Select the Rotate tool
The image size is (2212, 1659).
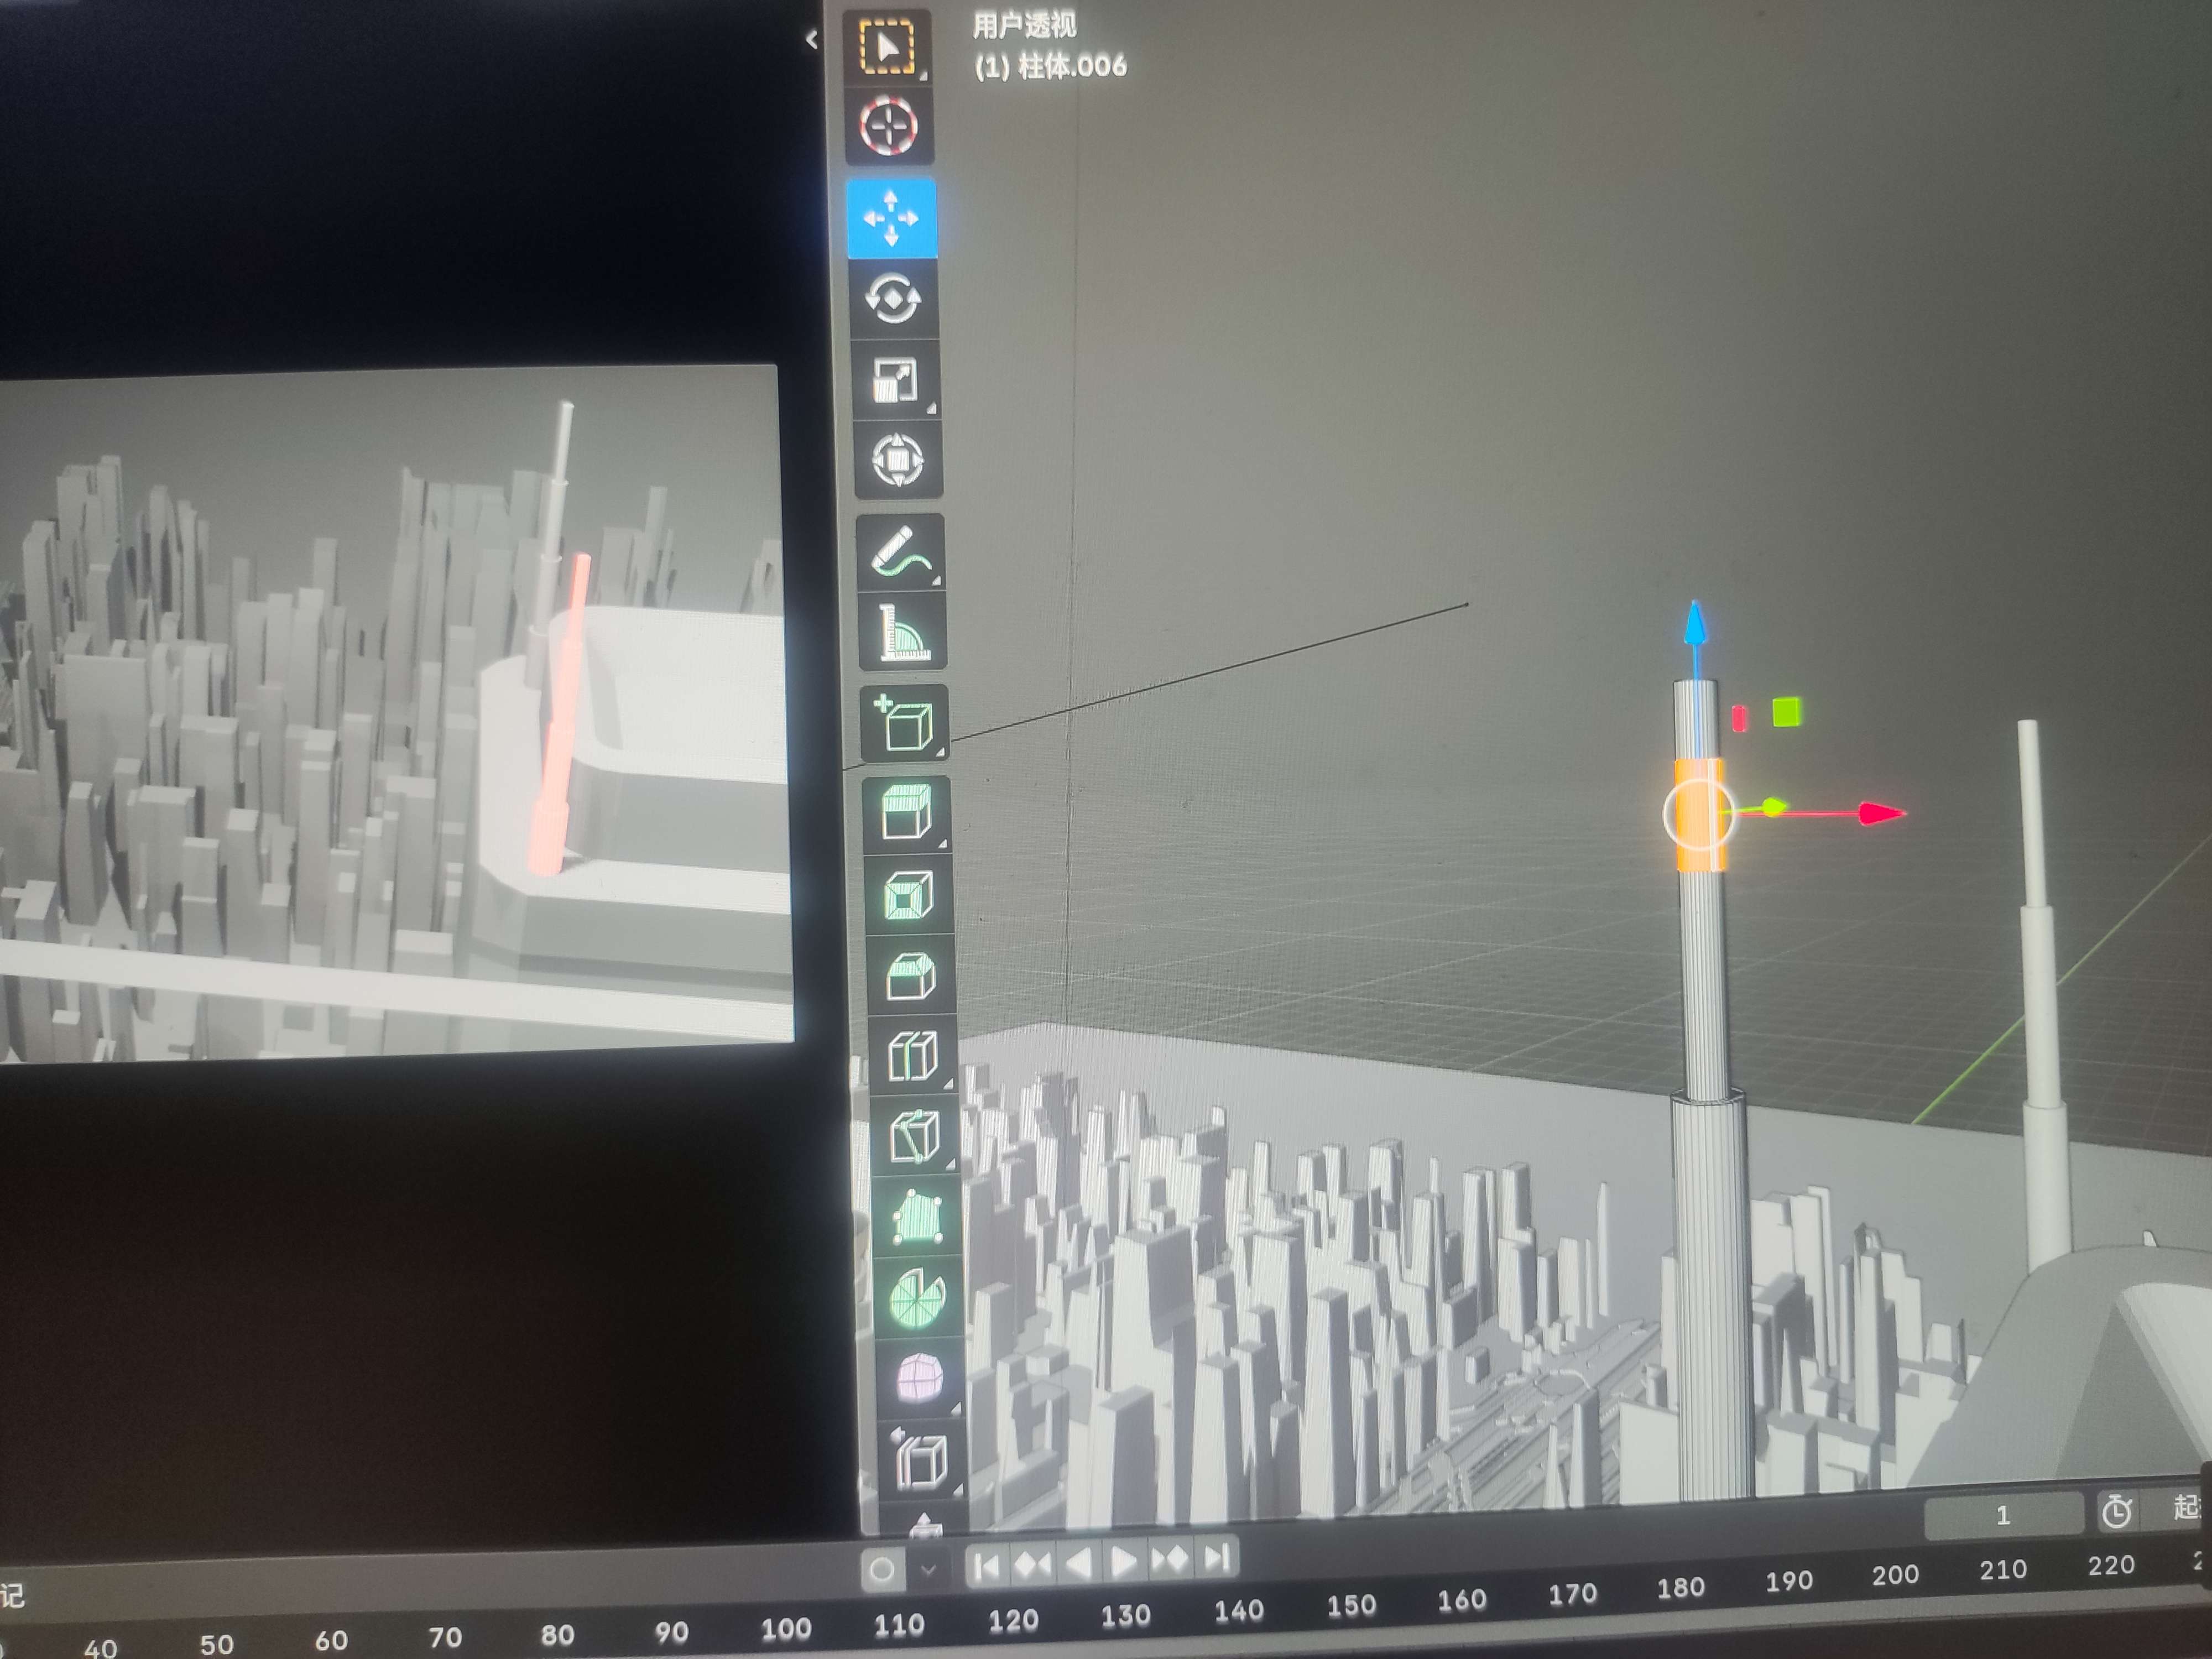coord(893,298)
